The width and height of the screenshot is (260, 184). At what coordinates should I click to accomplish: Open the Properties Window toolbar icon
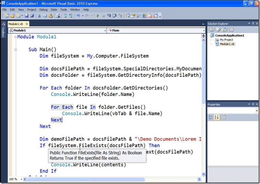point(133,16)
